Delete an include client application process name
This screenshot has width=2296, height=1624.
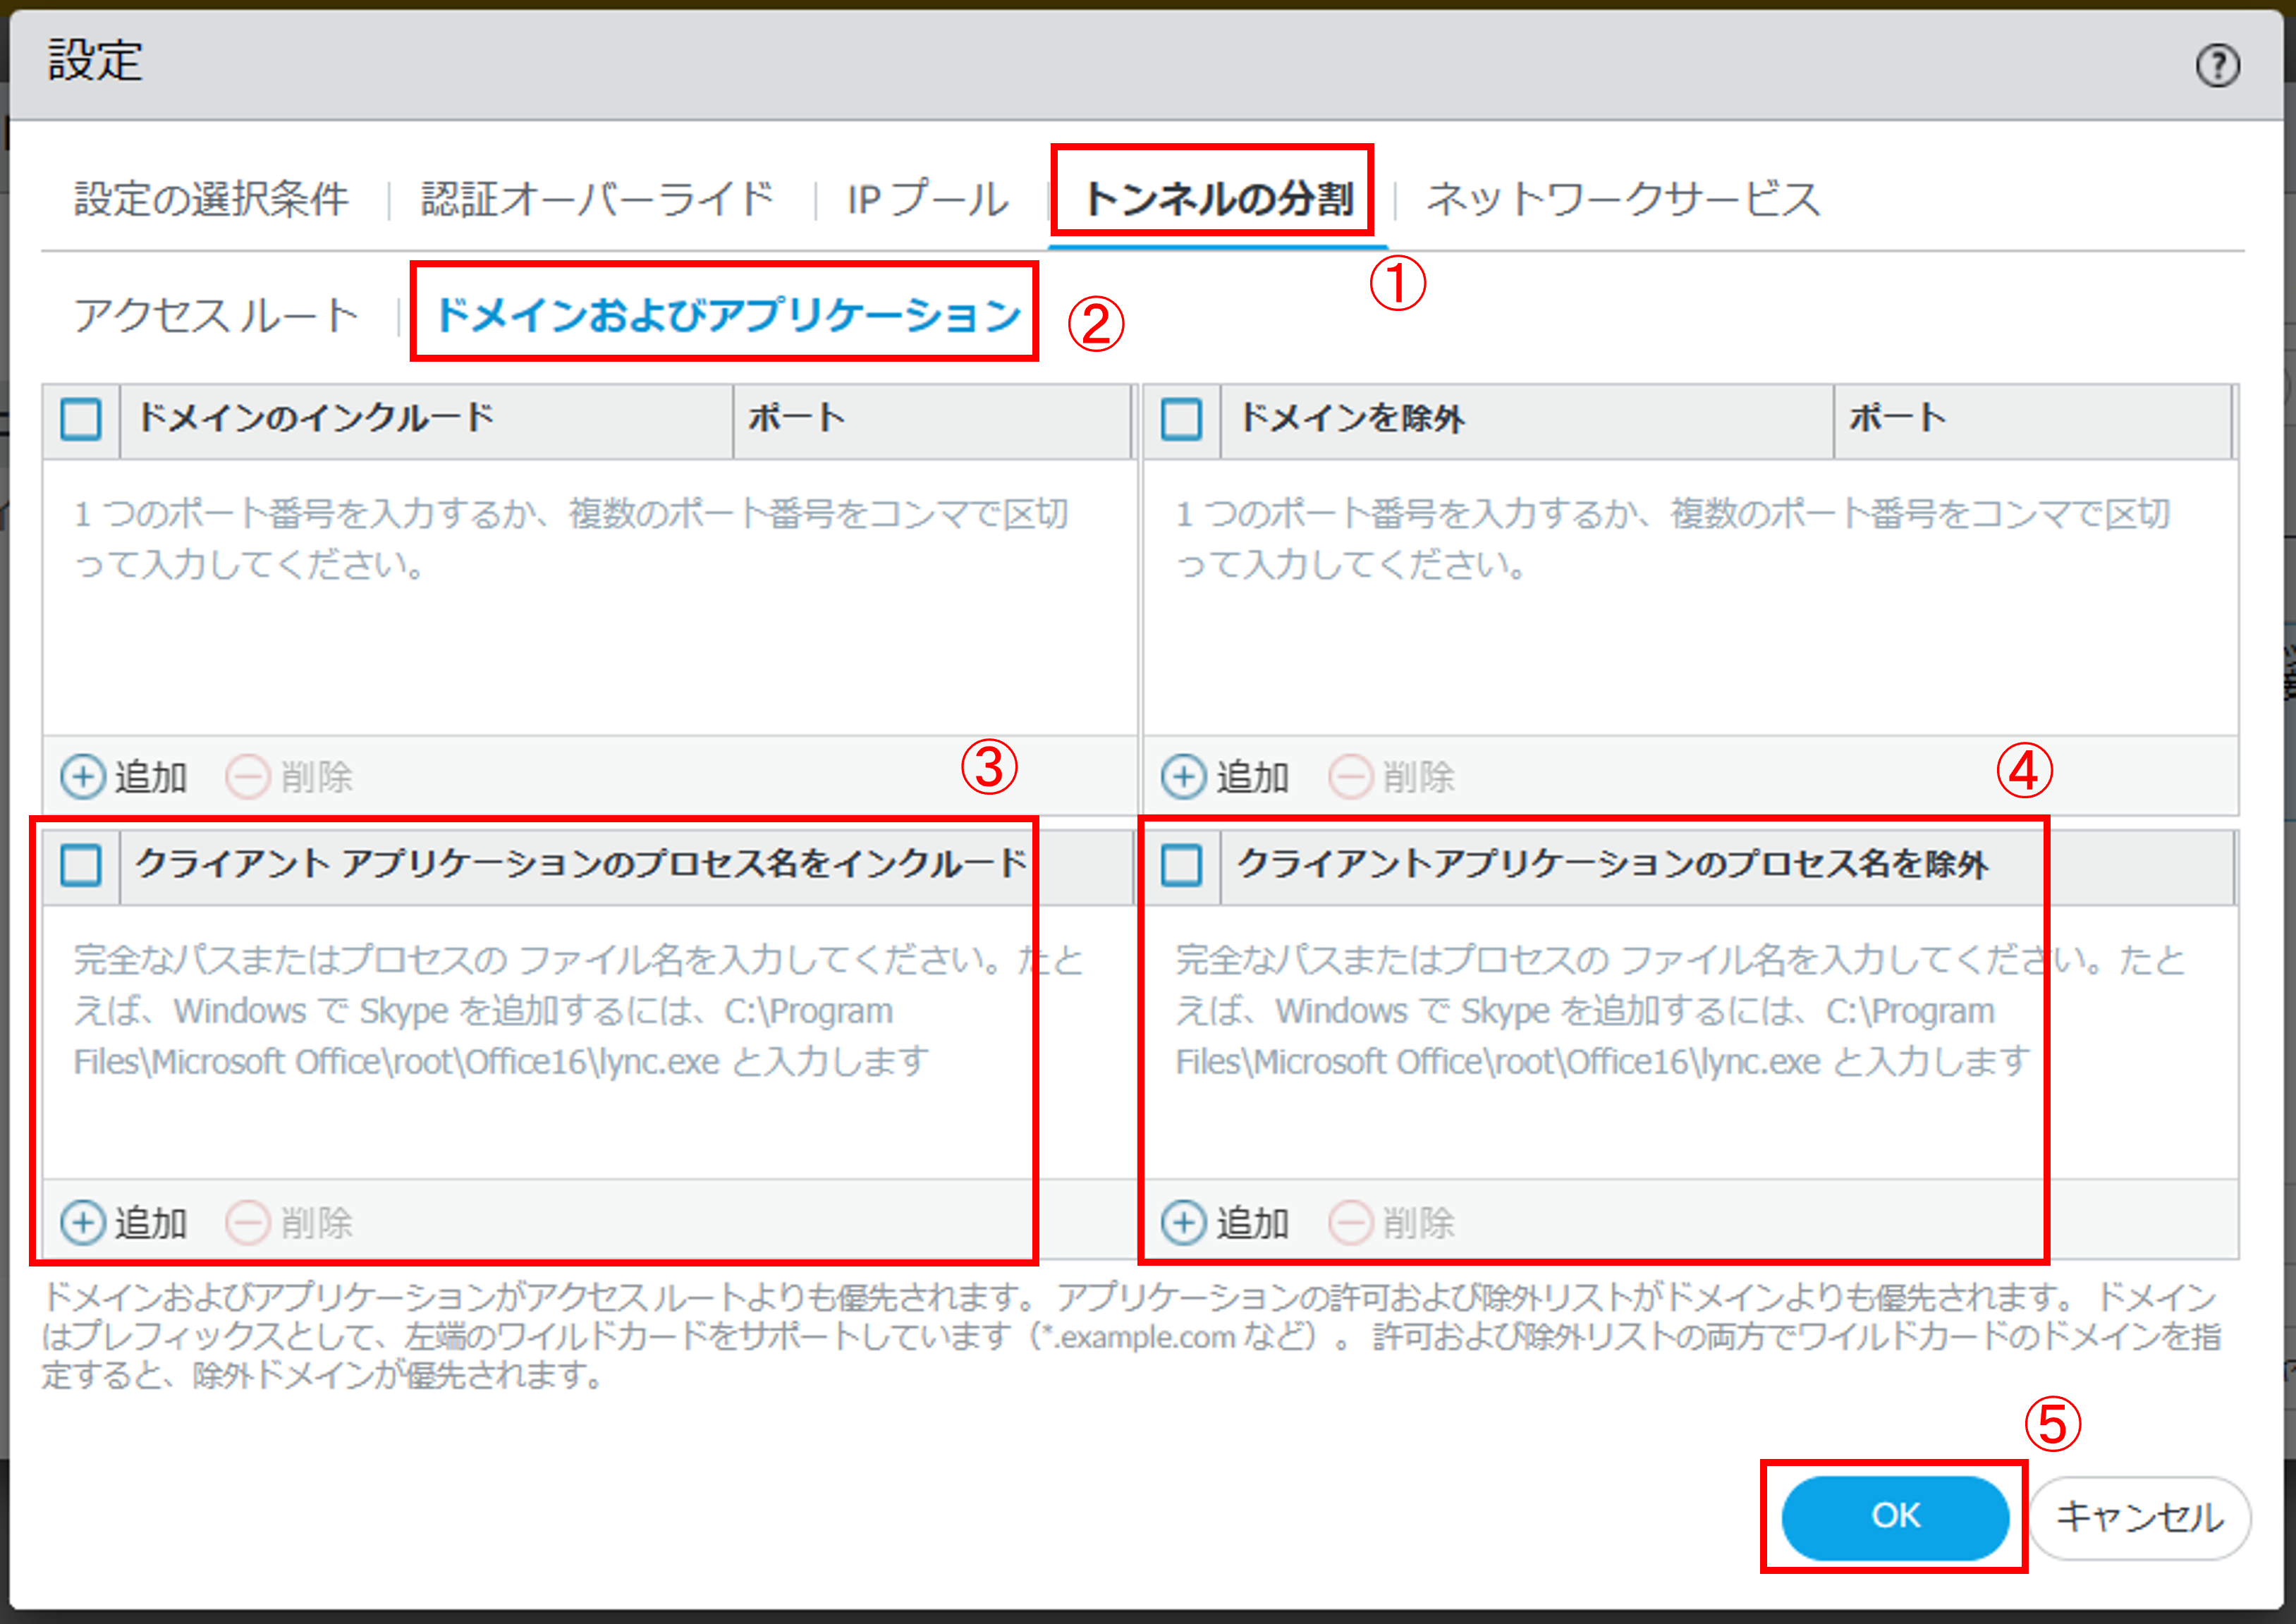pos(247,1222)
